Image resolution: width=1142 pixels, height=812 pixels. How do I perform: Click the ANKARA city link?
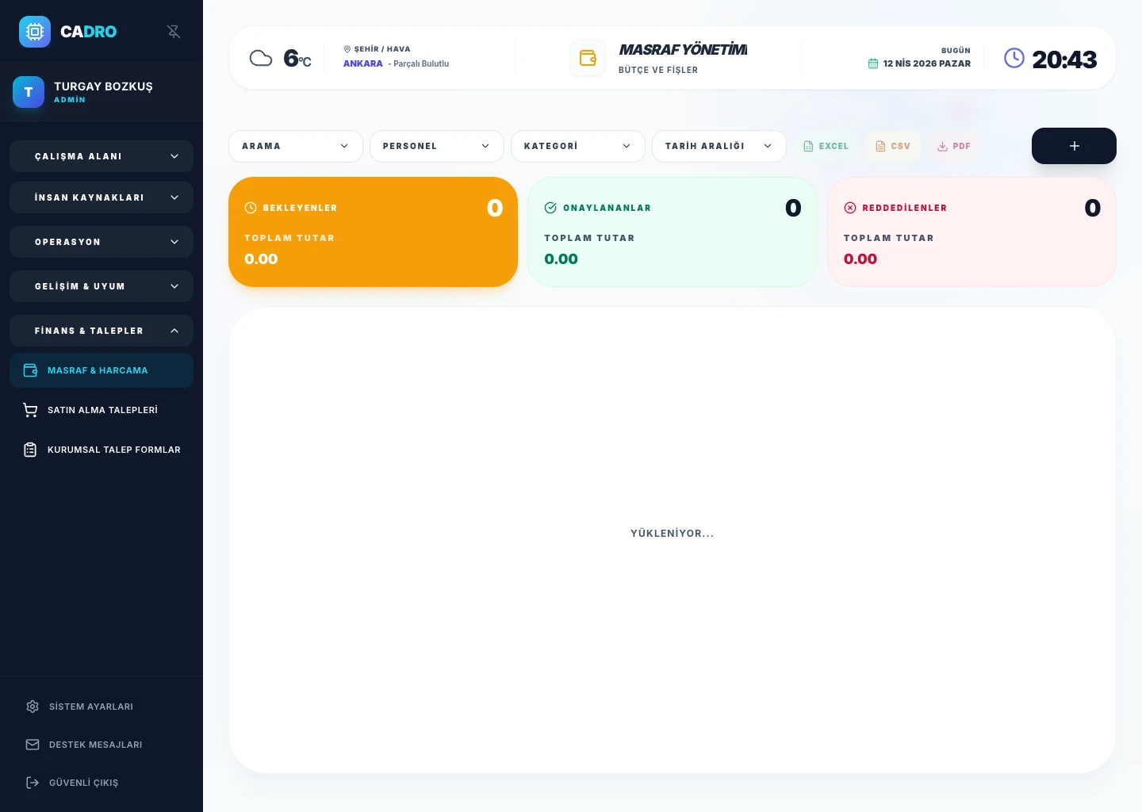tap(363, 63)
